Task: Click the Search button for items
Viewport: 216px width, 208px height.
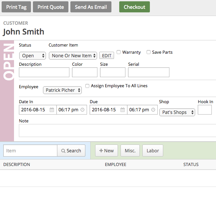Action: click(x=71, y=151)
